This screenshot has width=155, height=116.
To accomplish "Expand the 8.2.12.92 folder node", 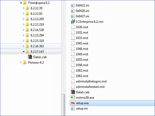I will click(24, 13).
